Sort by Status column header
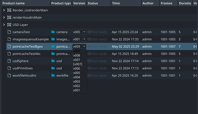The height and width of the screenshot is (114, 198). click(99, 3)
